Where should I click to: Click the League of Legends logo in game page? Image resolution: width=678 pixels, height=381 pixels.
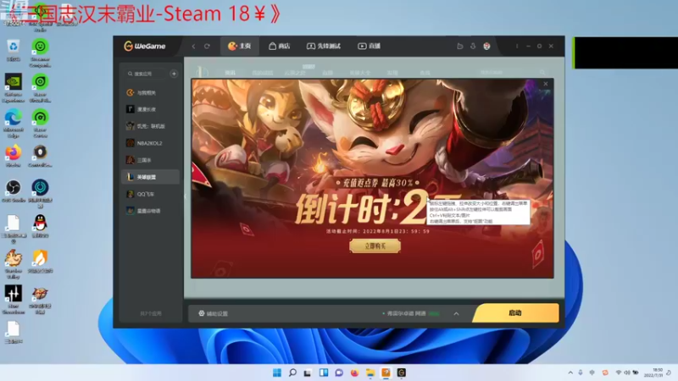[x=203, y=72]
